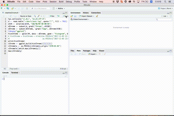Click the Dropbox icon in menu bar

pyautogui.click(x=117, y=1)
